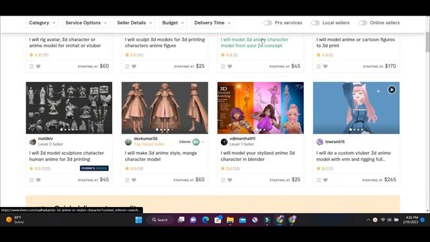Image resolution: width=430 pixels, height=242 pixels.
Task: Open 'I will model anime or cartoon figures' gig
Action: [x=355, y=42]
